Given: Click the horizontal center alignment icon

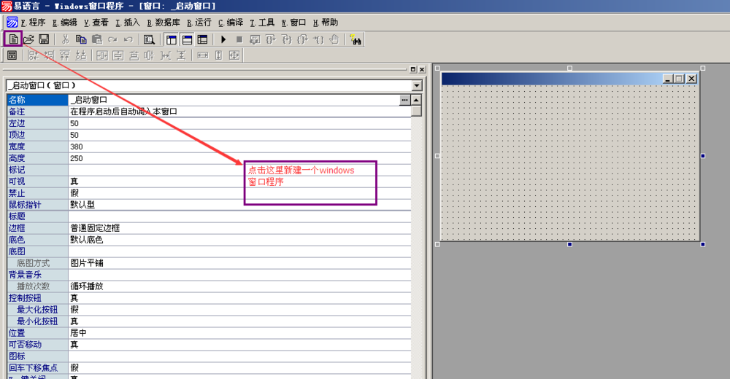Looking at the screenshot, I should pyautogui.click(x=102, y=55).
